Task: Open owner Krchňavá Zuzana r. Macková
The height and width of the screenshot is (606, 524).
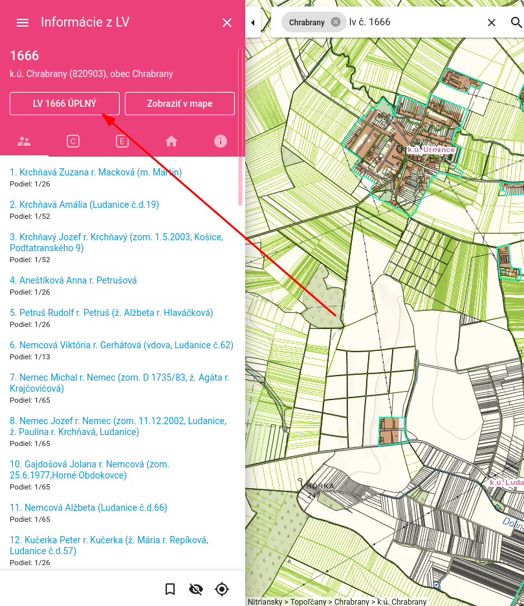Action: point(96,172)
